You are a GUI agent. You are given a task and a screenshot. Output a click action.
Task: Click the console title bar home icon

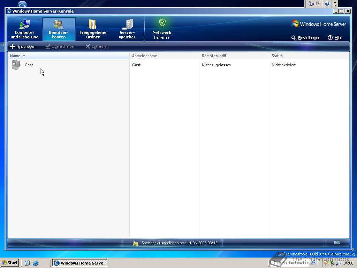9,11
